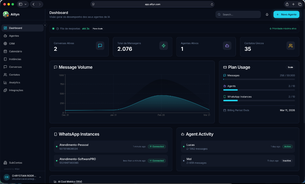
Task: Click the Messages icon in Plan Usage
Action: [x=225, y=75]
